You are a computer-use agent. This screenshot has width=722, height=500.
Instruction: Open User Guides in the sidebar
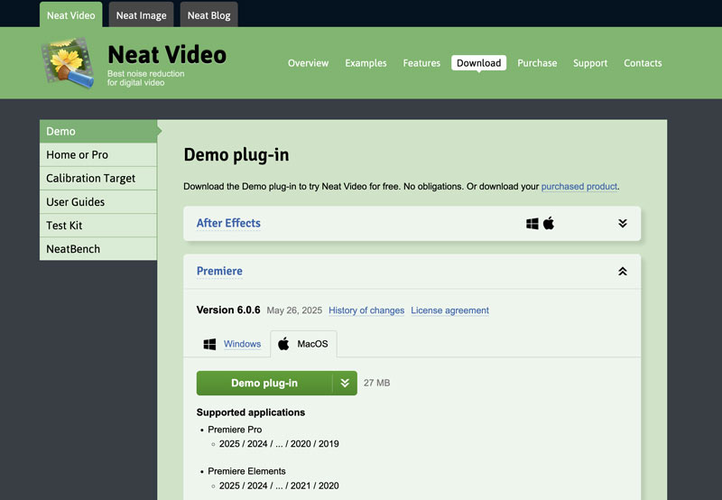pos(98,201)
